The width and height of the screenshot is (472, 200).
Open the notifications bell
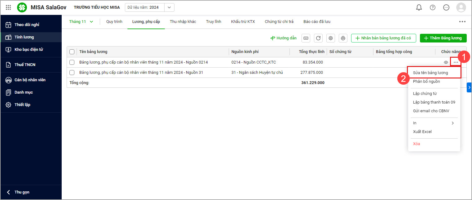click(419, 7)
